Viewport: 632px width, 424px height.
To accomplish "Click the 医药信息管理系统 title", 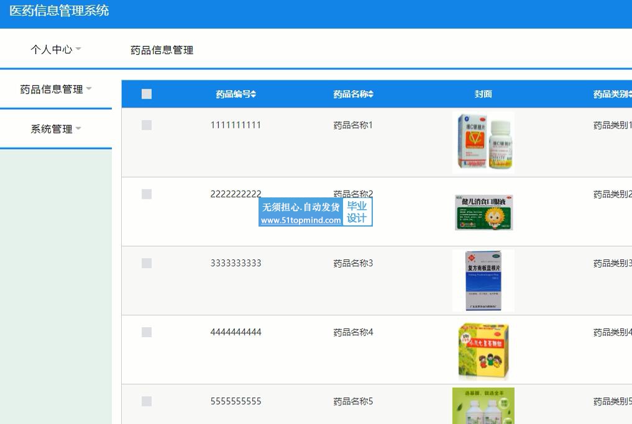I will (x=59, y=11).
